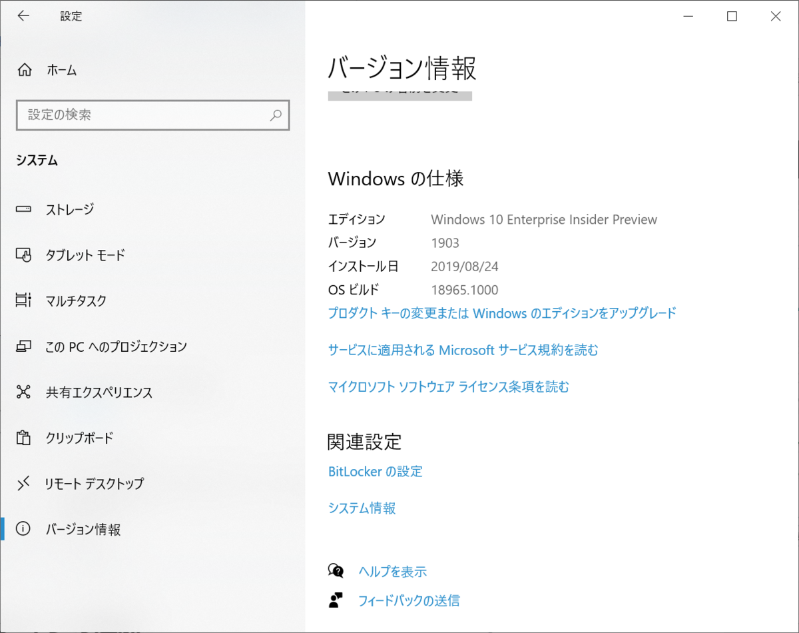Image resolution: width=799 pixels, height=633 pixels.
Task: Minimize the Settings window
Action: [688, 17]
